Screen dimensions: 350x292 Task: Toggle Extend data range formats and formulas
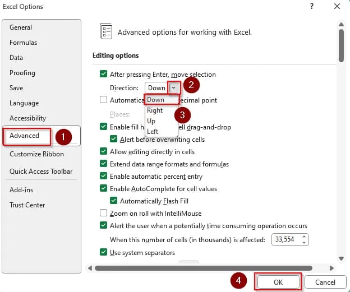(103, 164)
